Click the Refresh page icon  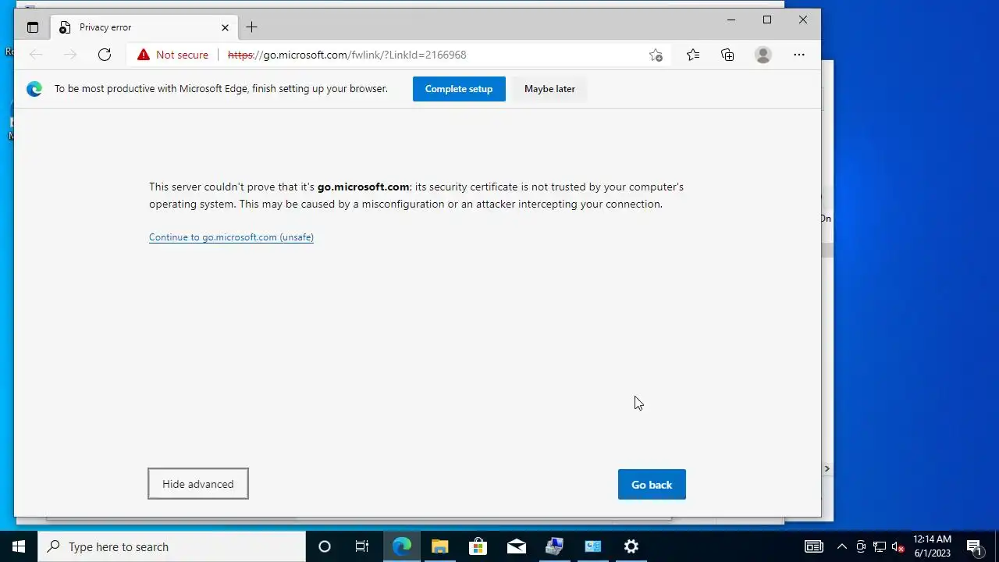(x=105, y=55)
